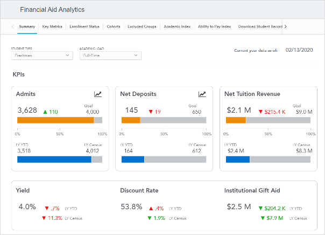Screen dimensions: 325x235
Task: Open the Download Student Record tab
Action: pyautogui.click(x=260, y=26)
